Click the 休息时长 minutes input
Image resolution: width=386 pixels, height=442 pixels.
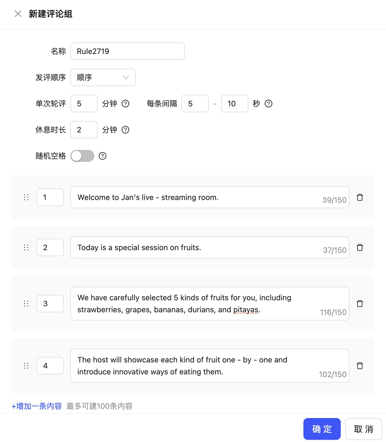pos(84,130)
